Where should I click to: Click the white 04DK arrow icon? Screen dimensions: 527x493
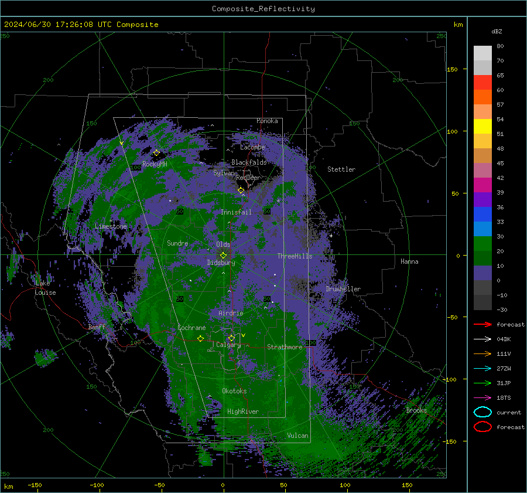pyautogui.click(x=482, y=339)
